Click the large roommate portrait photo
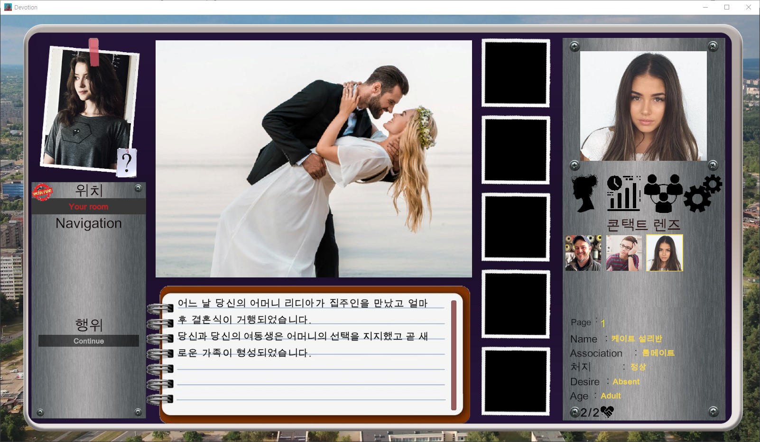Image resolution: width=760 pixels, height=442 pixels. 643,106
